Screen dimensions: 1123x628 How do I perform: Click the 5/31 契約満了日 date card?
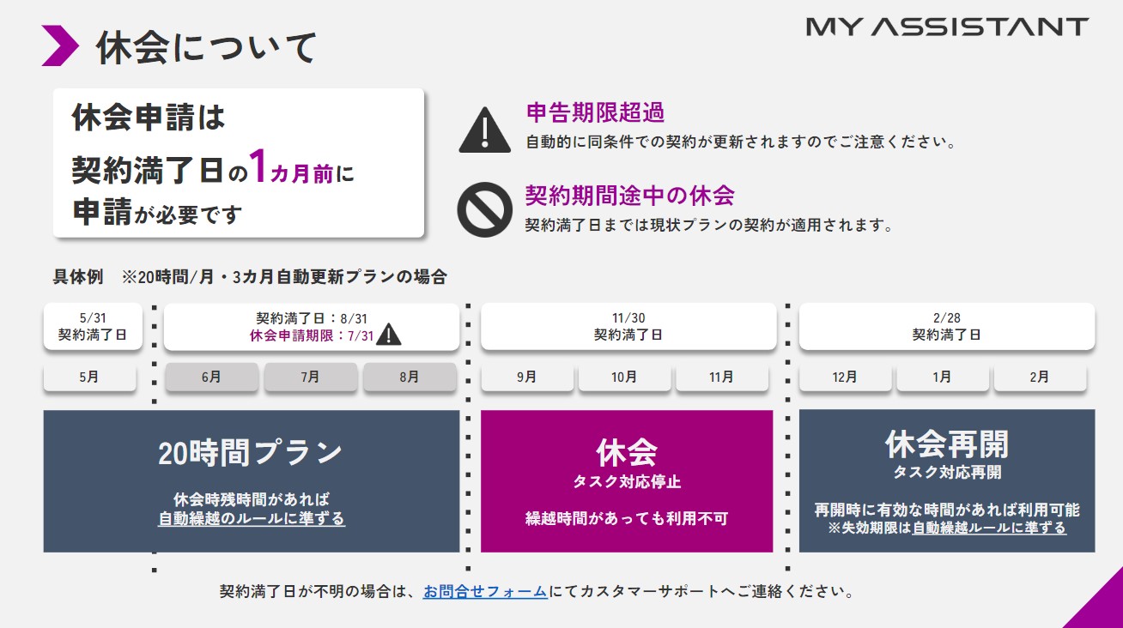click(89, 326)
